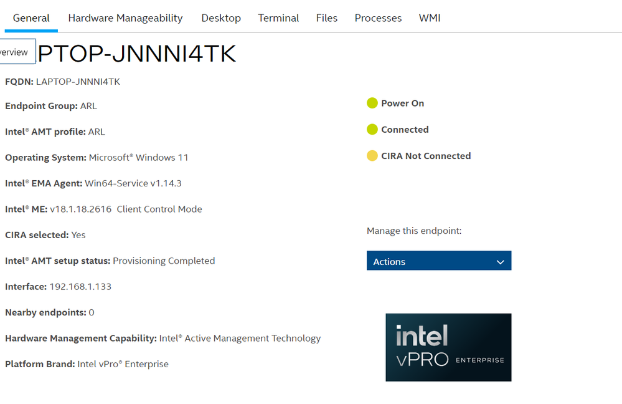The height and width of the screenshot is (404, 622).
Task: Click Platform Brand Intel vPro Enterprise text
Action: [123, 364]
